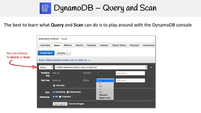Click the Start search button

click(60, 104)
